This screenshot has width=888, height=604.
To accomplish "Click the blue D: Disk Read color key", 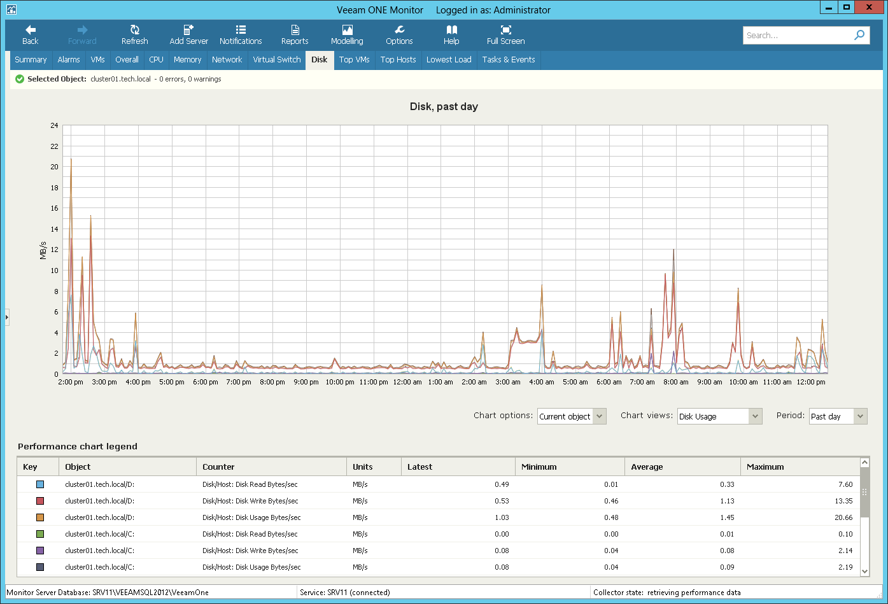I will click(x=40, y=484).
